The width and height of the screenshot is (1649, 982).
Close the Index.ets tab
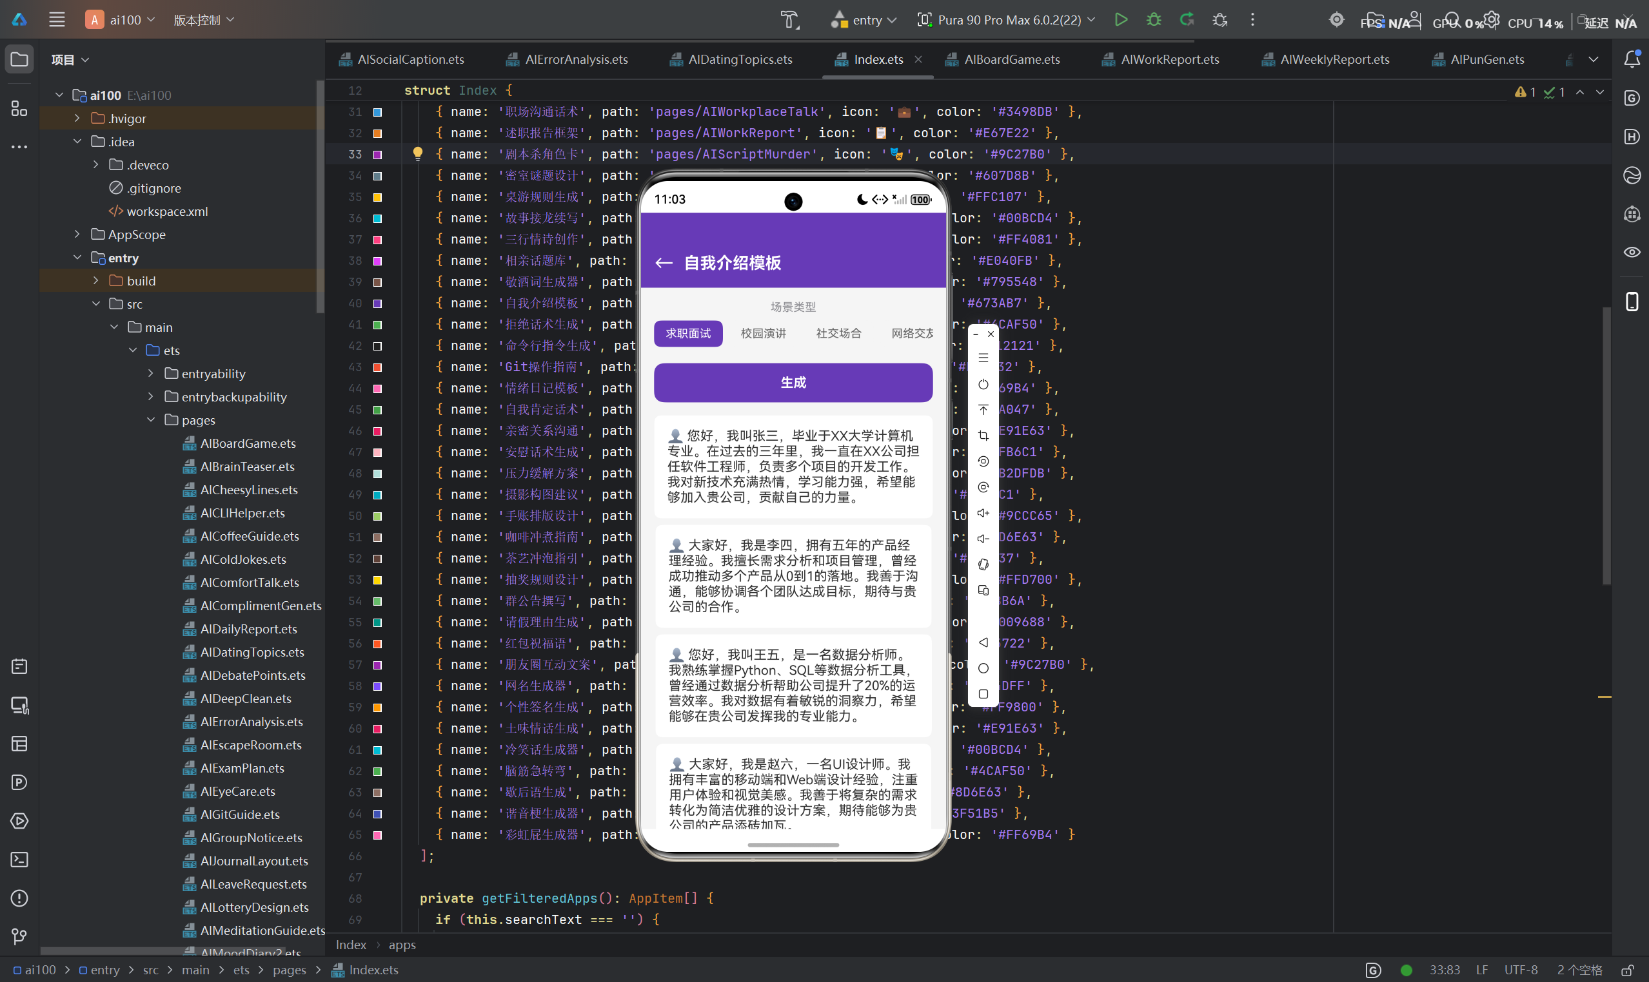pyautogui.click(x=918, y=59)
